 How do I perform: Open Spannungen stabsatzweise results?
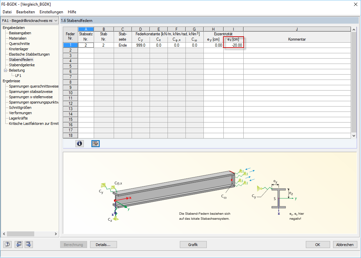click(31, 92)
